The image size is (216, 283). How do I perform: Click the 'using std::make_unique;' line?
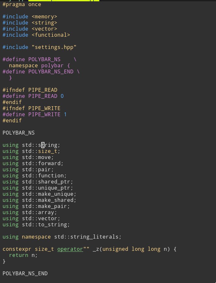tap(39, 194)
